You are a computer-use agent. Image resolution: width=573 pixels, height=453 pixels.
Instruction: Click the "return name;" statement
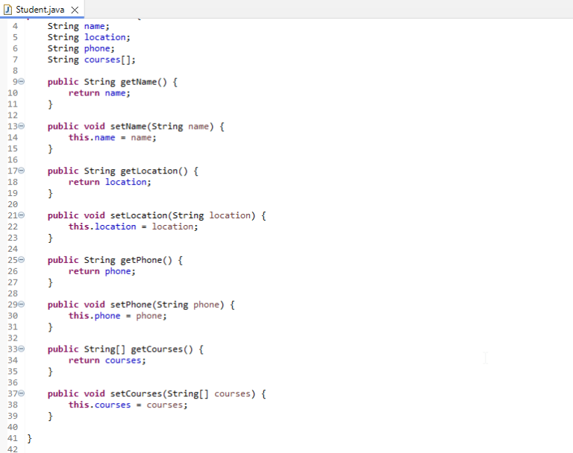pos(99,93)
